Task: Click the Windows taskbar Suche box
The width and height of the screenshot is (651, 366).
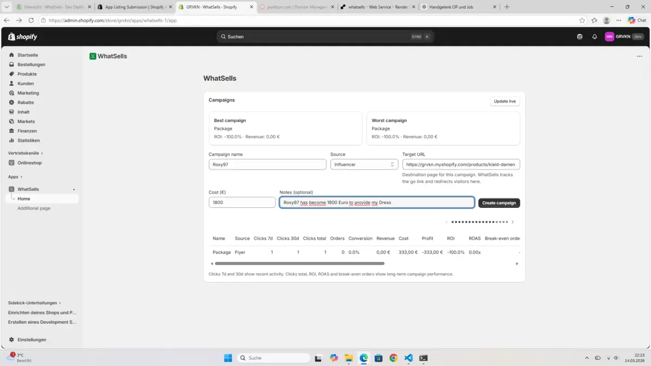Action: (275, 358)
